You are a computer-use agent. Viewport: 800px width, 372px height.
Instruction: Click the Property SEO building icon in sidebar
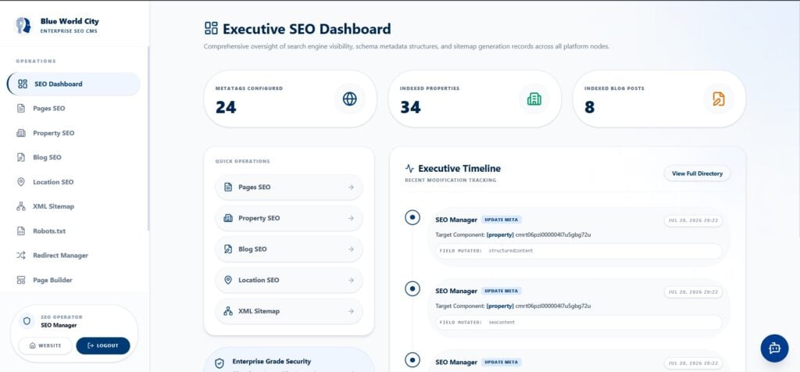pyautogui.click(x=21, y=133)
